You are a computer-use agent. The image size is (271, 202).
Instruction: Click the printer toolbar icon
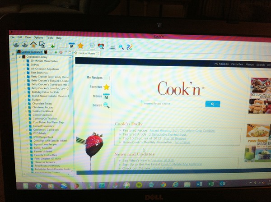click(112, 47)
